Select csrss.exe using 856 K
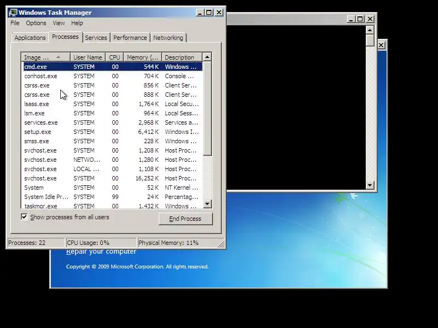 [112, 85]
